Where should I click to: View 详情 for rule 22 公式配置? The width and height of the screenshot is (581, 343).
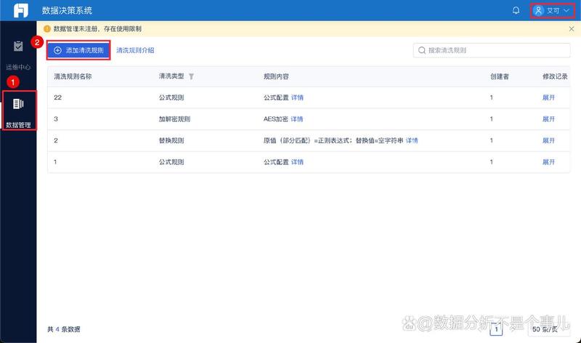[x=298, y=97]
